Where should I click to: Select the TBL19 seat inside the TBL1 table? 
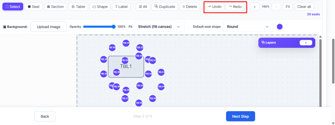116,72
